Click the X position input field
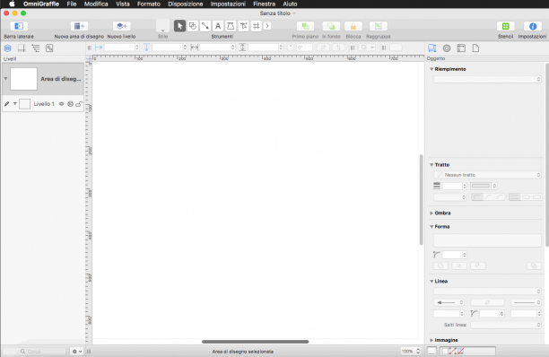 (119, 48)
